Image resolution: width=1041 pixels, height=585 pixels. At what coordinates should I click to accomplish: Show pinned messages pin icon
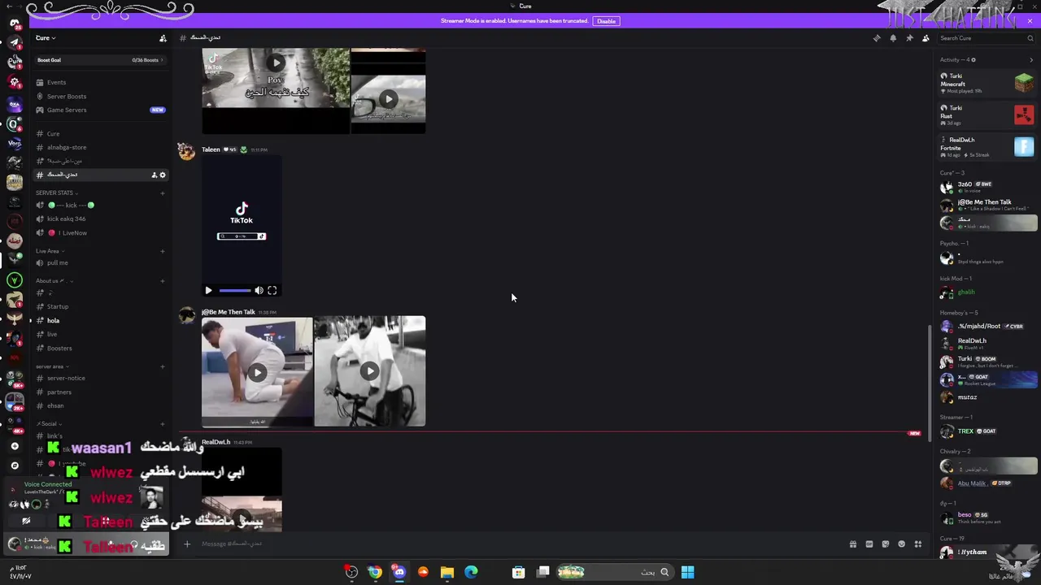click(x=909, y=38)
